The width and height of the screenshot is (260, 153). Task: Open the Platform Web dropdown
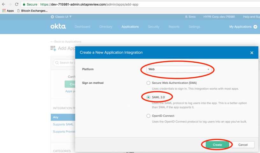pyautogui.click(x=179, y=69)
